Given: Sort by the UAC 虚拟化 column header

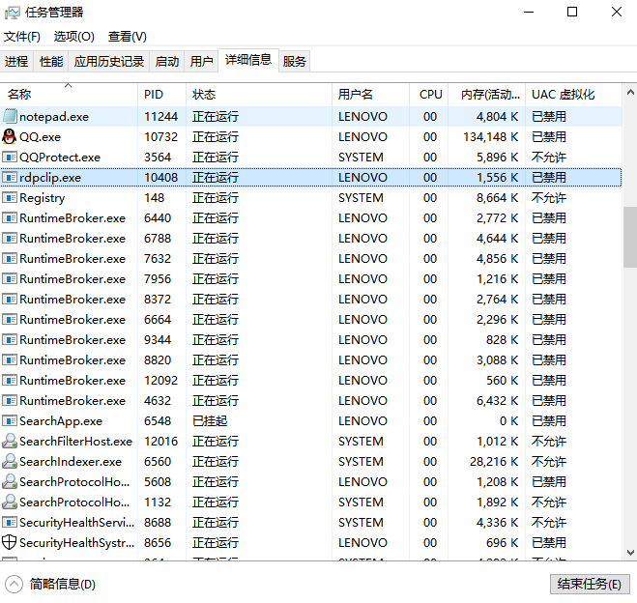Looking at the screenshot, I should (x=573, y=95).
